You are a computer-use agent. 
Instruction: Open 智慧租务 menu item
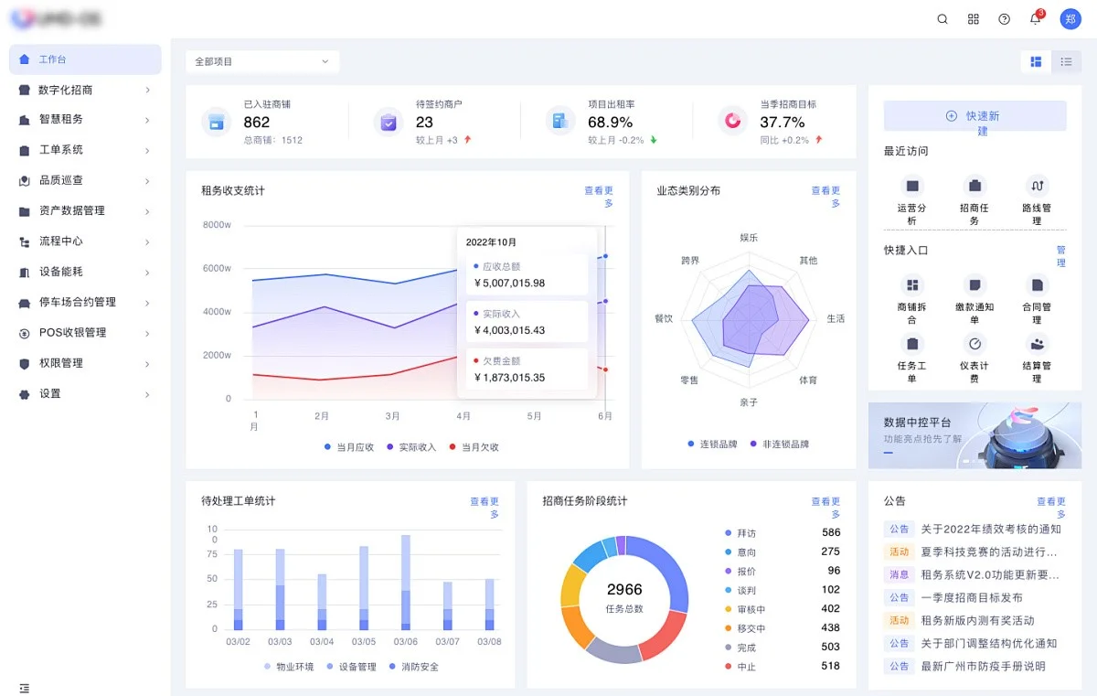(85, 119)
